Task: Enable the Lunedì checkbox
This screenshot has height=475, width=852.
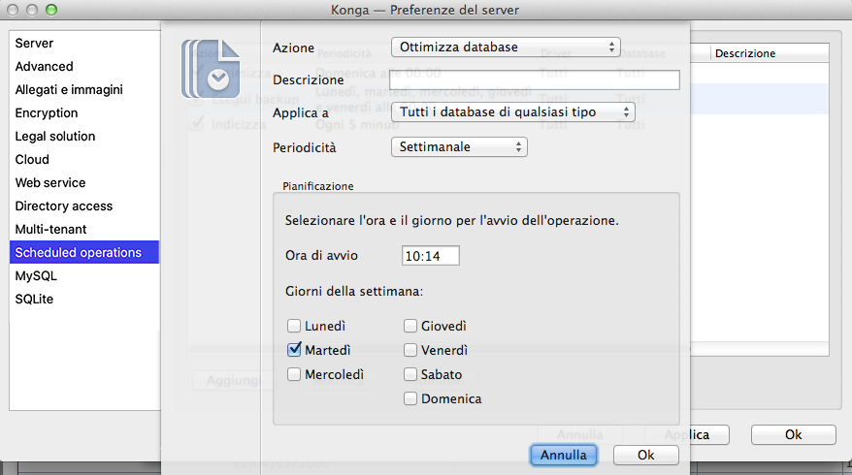Action: pyautogui.click(x=295, y=327)
